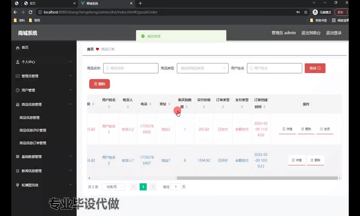
Task: Sort by 地址 column arrows
Action: point(169,104)
